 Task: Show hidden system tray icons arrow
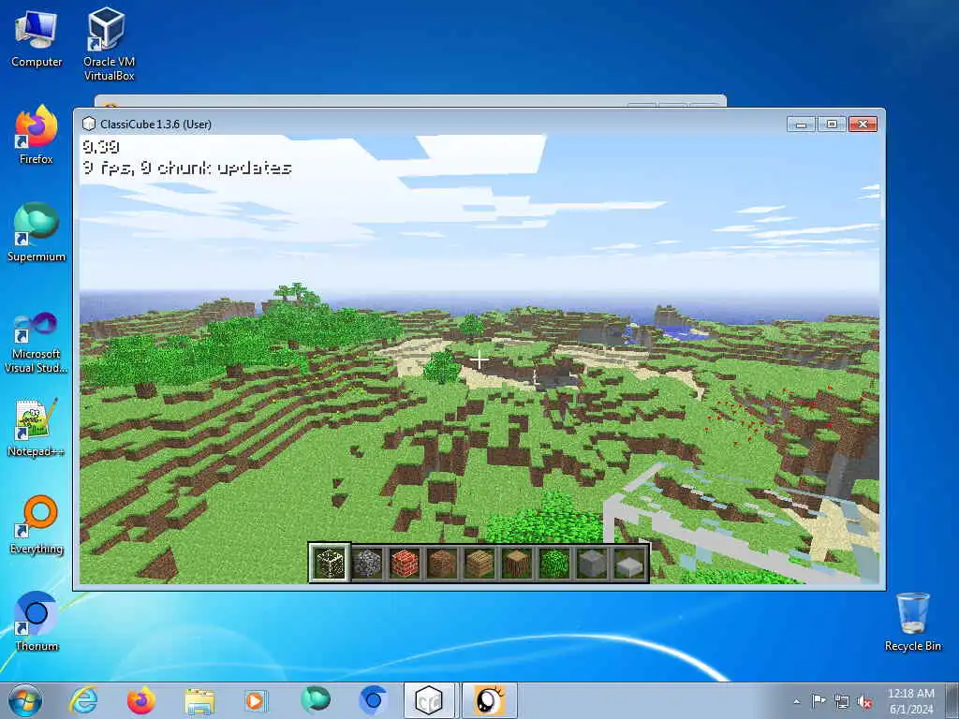pos(796,701)
